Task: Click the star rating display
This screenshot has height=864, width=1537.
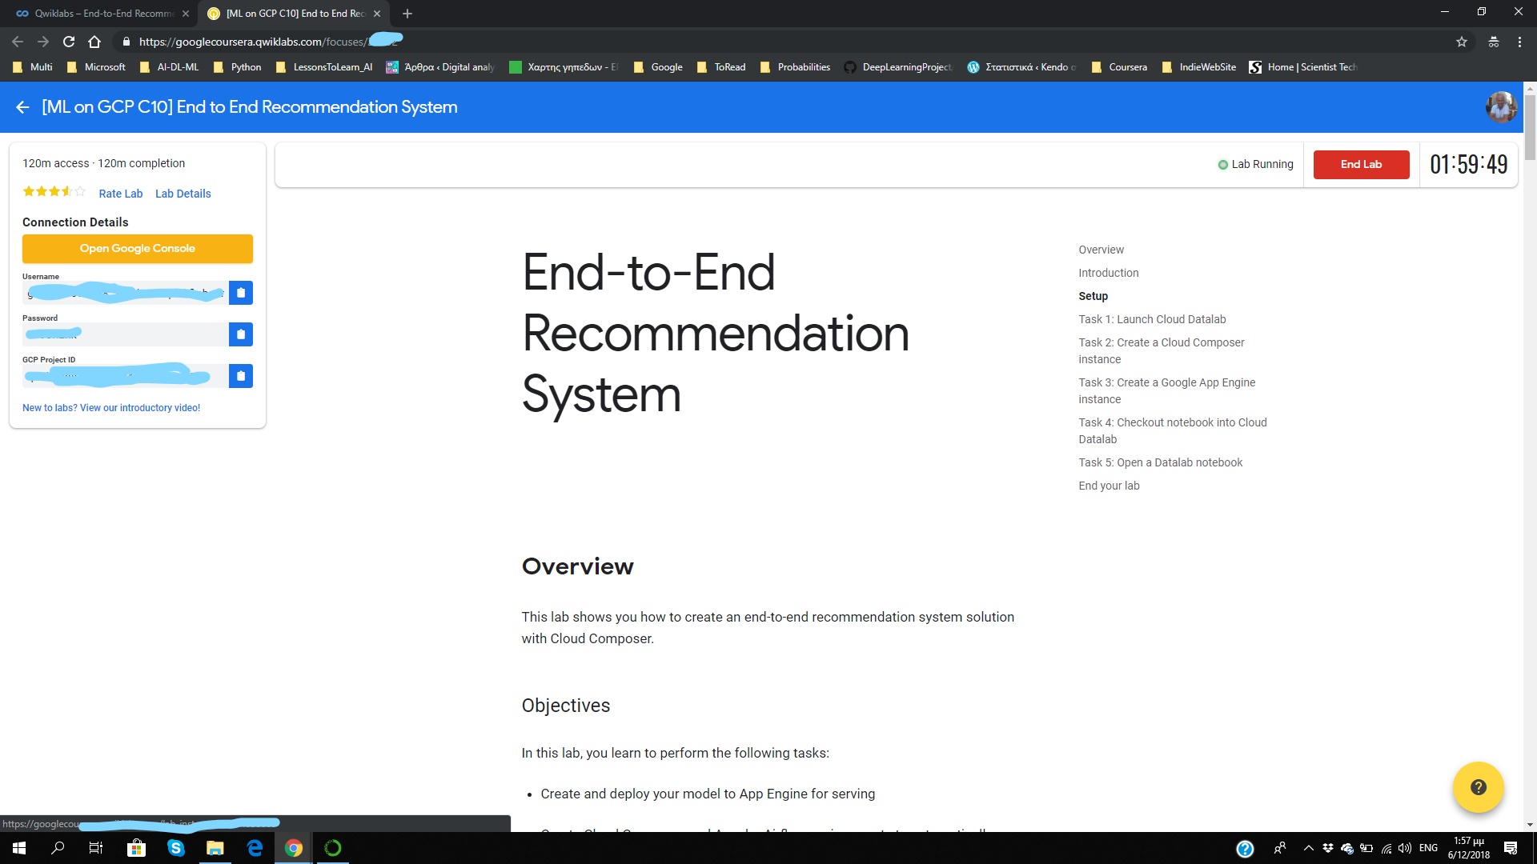Action: [54, 192]
